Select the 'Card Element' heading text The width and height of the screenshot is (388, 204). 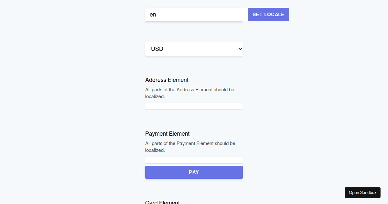162,202
